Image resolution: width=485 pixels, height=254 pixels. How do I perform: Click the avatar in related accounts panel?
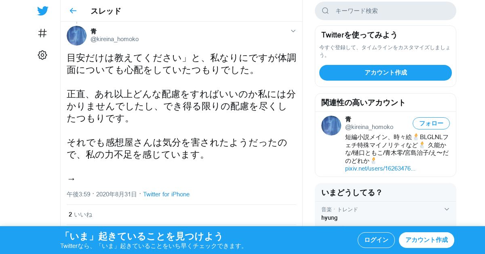pyautogui.click(x=331, y=125)
